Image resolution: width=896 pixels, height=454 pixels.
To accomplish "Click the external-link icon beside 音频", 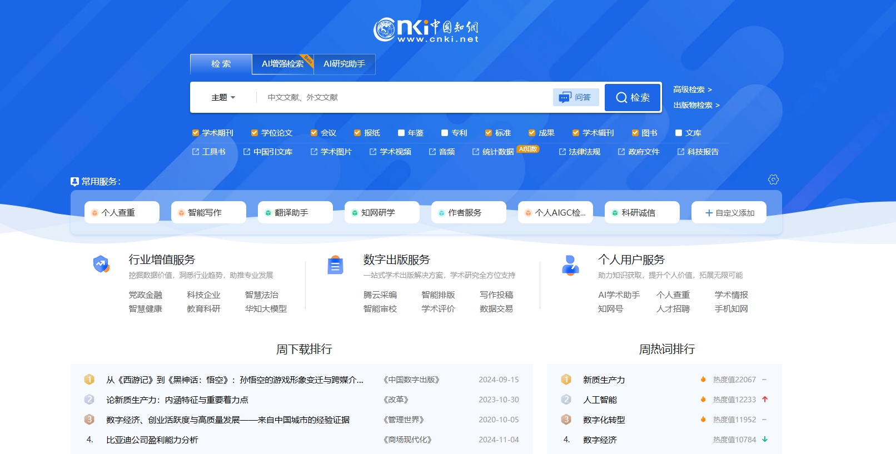I will pos(432,152).
